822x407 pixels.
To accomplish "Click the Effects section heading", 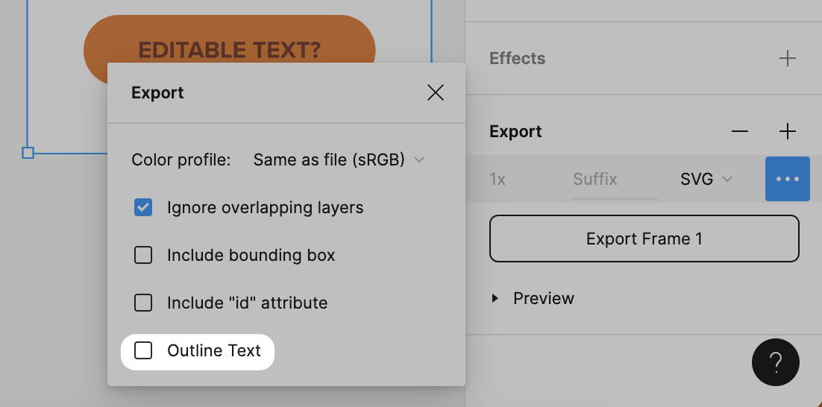I will pyautogui.click(x=518, y=58).
